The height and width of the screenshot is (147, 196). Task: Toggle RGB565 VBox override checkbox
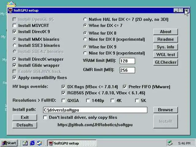tap(63, 93)
